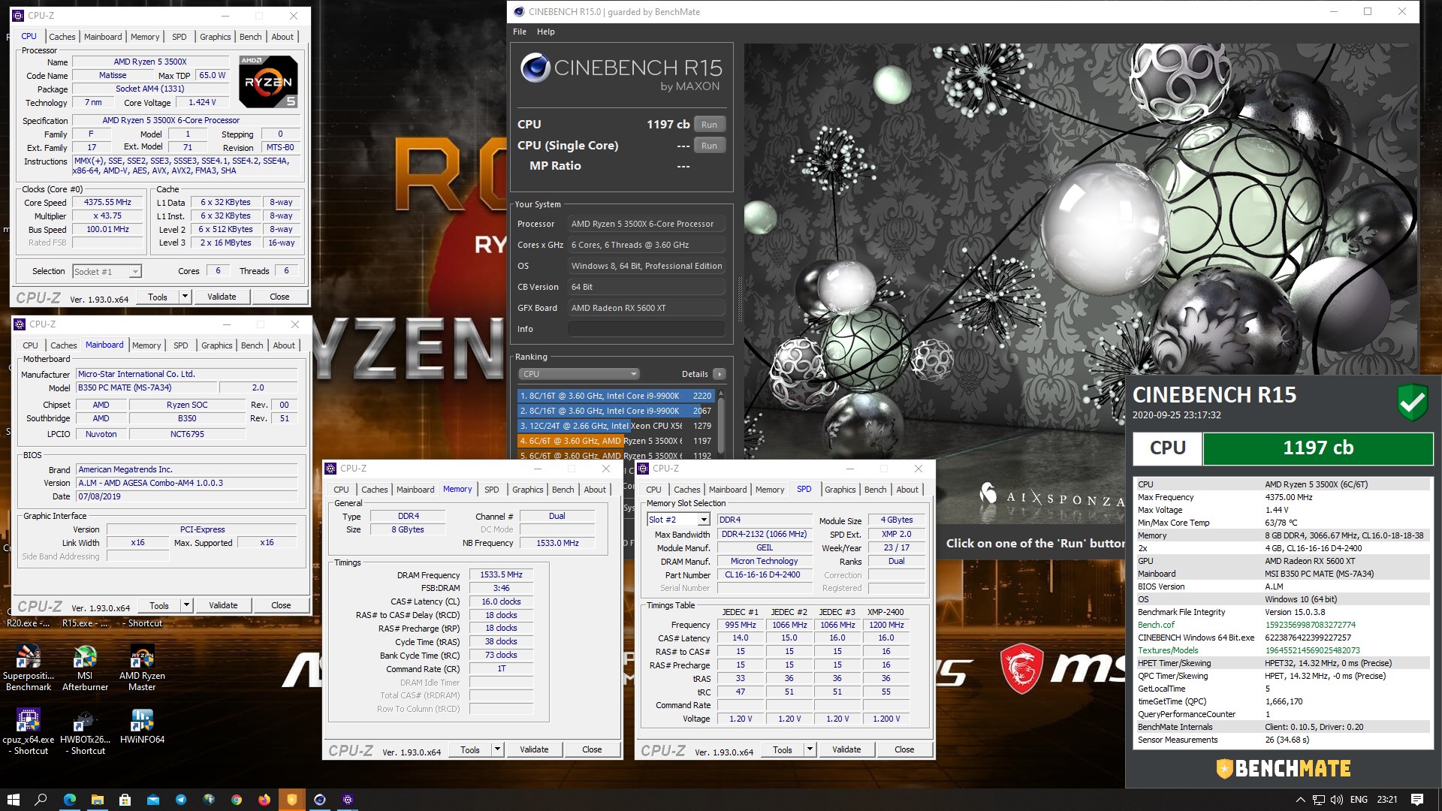Image resolution: width=1442 pixels, height=811 pixels.
Task: Open taskbar search magnifier
Action: pyautogui.click(x=41, y=800)
